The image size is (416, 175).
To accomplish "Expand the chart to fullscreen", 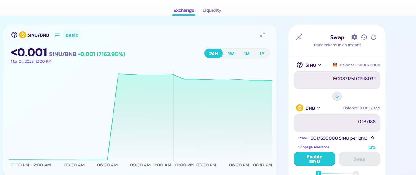I will pos(263,35).
